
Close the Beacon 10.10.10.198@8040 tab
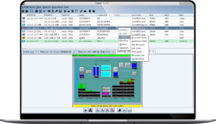coord(74,52)
